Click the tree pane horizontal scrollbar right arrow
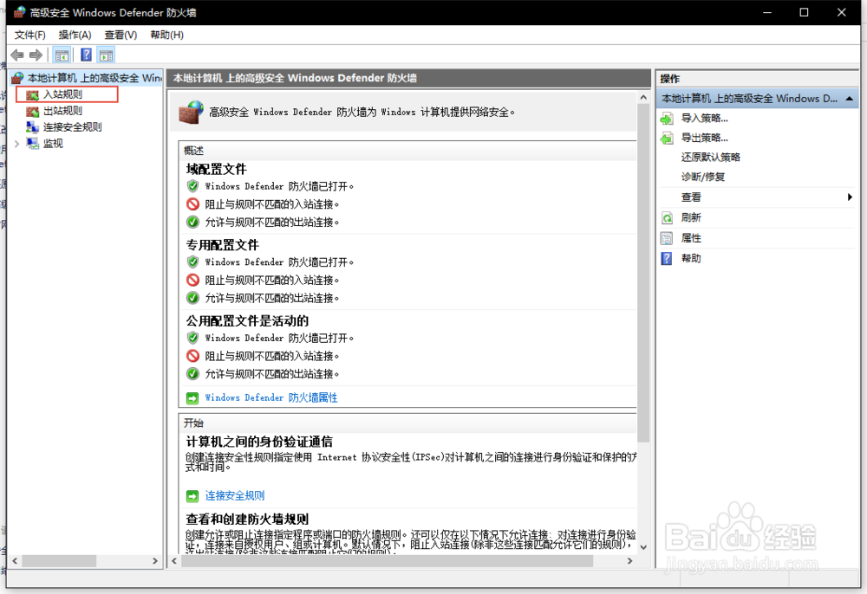867x594 pixels. click(x=155, y=561)
